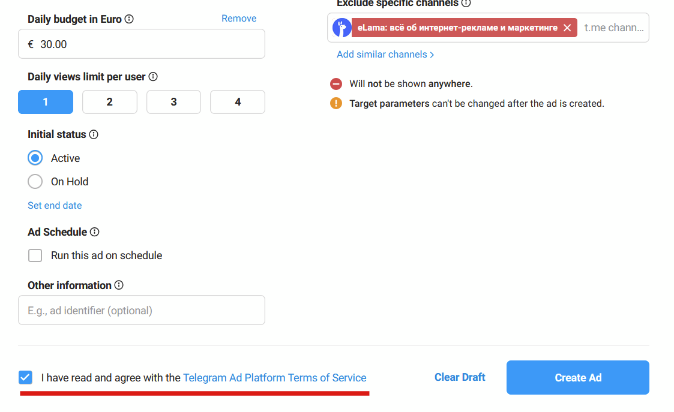Click Remove next to daily budget
Viewport: 674px width, 412px height.
point(239,19)
